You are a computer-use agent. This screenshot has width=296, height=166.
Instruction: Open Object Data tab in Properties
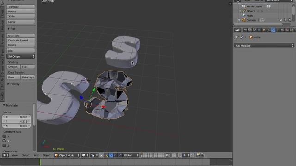278,30
